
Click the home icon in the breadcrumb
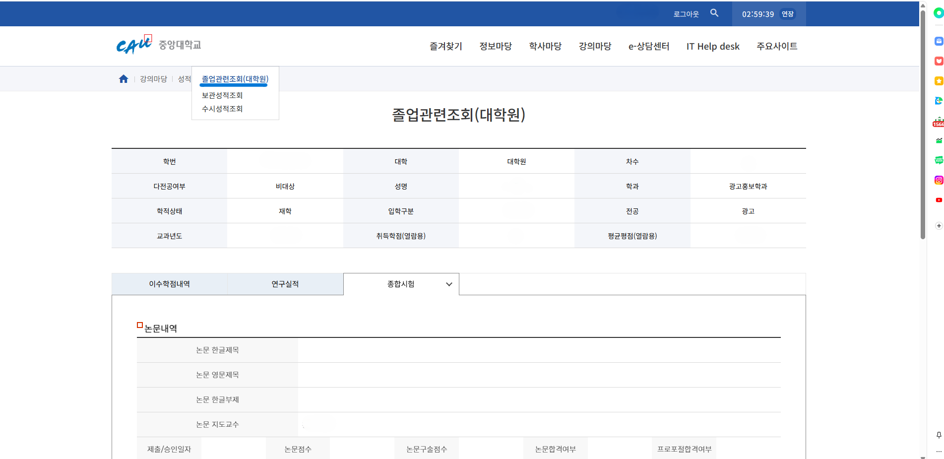(124, 79)
